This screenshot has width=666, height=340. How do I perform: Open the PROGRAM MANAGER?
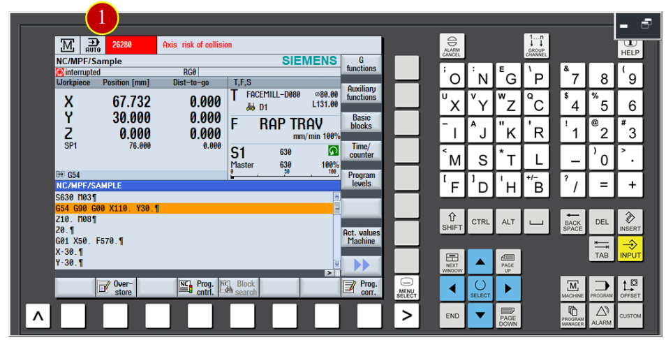[572, 316]
